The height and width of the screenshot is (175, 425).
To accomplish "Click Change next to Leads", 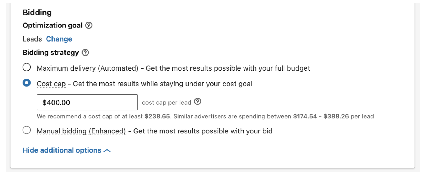I will [x=59, y=39].
